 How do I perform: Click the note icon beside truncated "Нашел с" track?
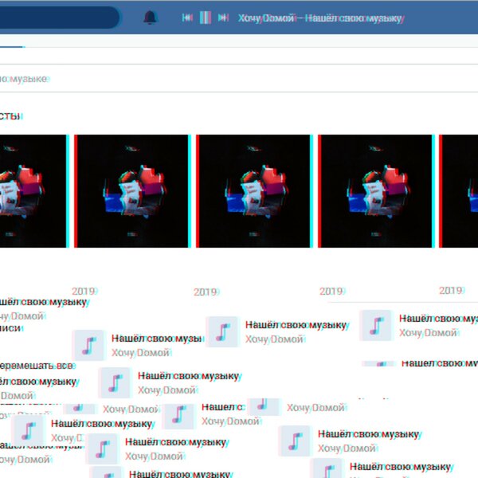(178, 415)
